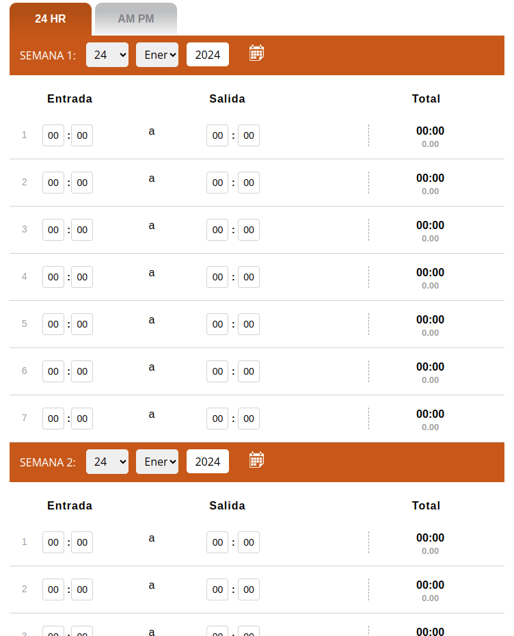514x636 pixels.
Task: Open the Semana 1 calendar picker icon
Action: pos(256,52)
